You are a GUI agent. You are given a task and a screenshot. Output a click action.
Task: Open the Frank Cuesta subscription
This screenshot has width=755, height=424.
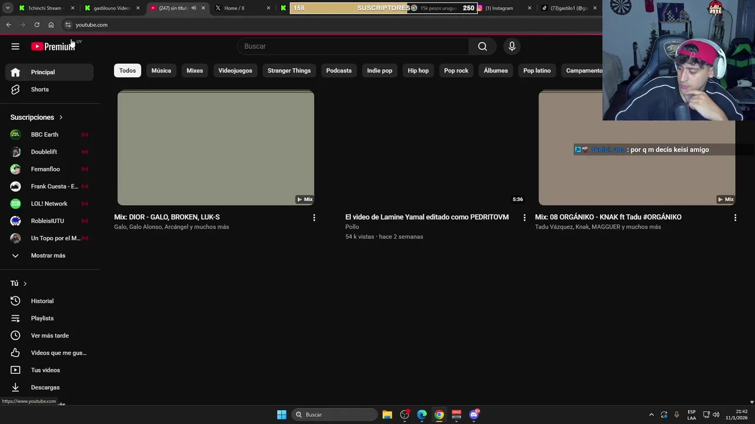50,187
